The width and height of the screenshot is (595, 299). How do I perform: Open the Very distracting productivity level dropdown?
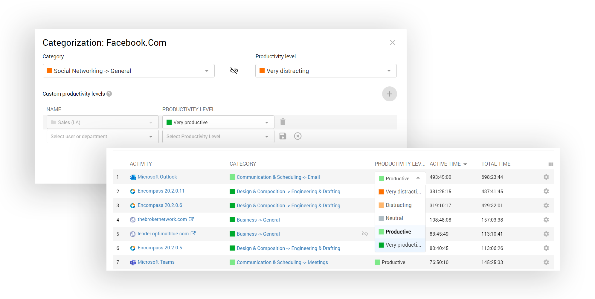[326, 71]
